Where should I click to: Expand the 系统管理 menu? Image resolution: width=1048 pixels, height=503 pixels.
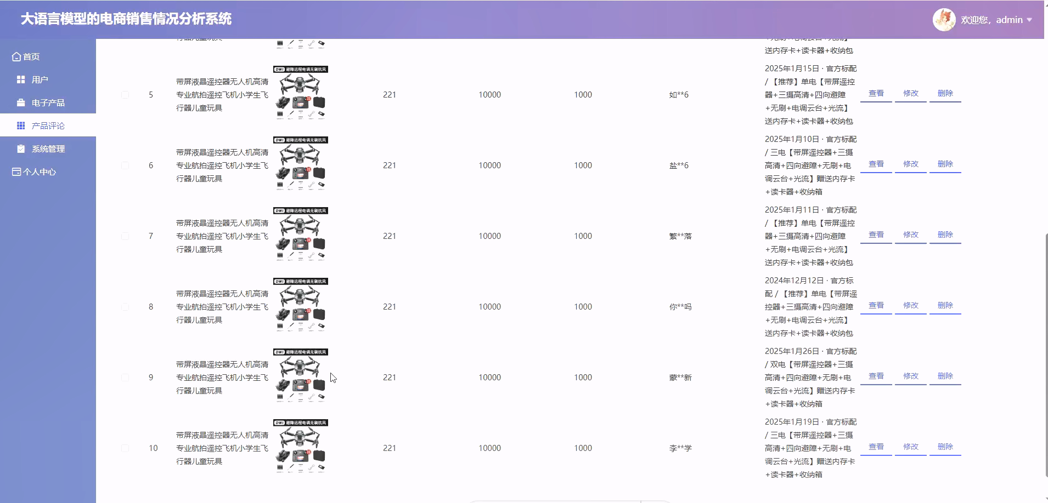click(x=48, y=148)
